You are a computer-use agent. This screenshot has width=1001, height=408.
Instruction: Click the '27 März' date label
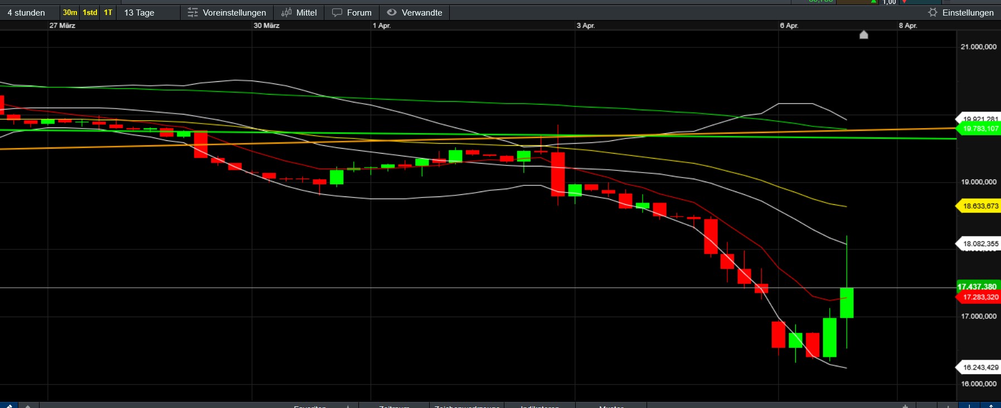point(62,26)
